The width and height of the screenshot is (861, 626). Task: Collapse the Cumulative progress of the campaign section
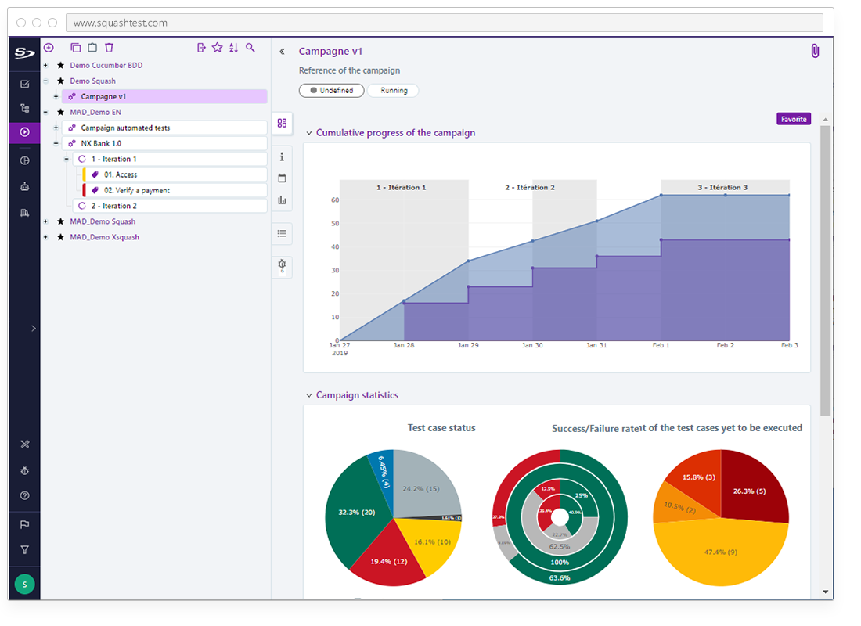coord(308,133)
